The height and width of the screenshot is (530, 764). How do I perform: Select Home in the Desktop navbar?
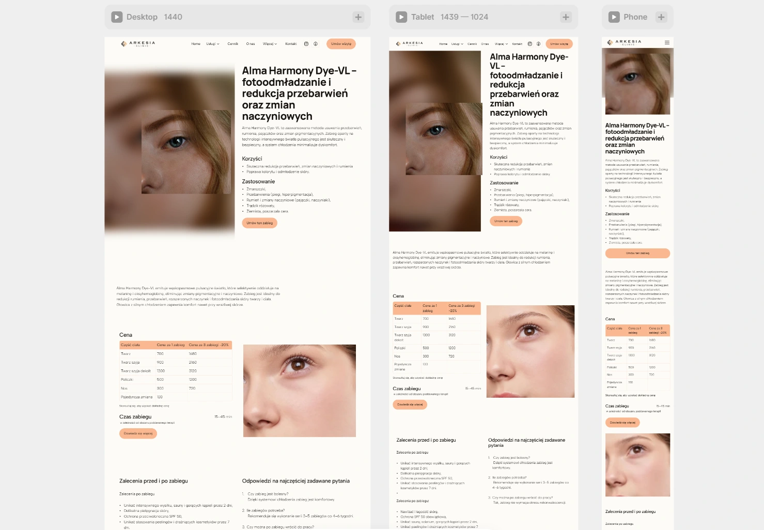[196, 44]
